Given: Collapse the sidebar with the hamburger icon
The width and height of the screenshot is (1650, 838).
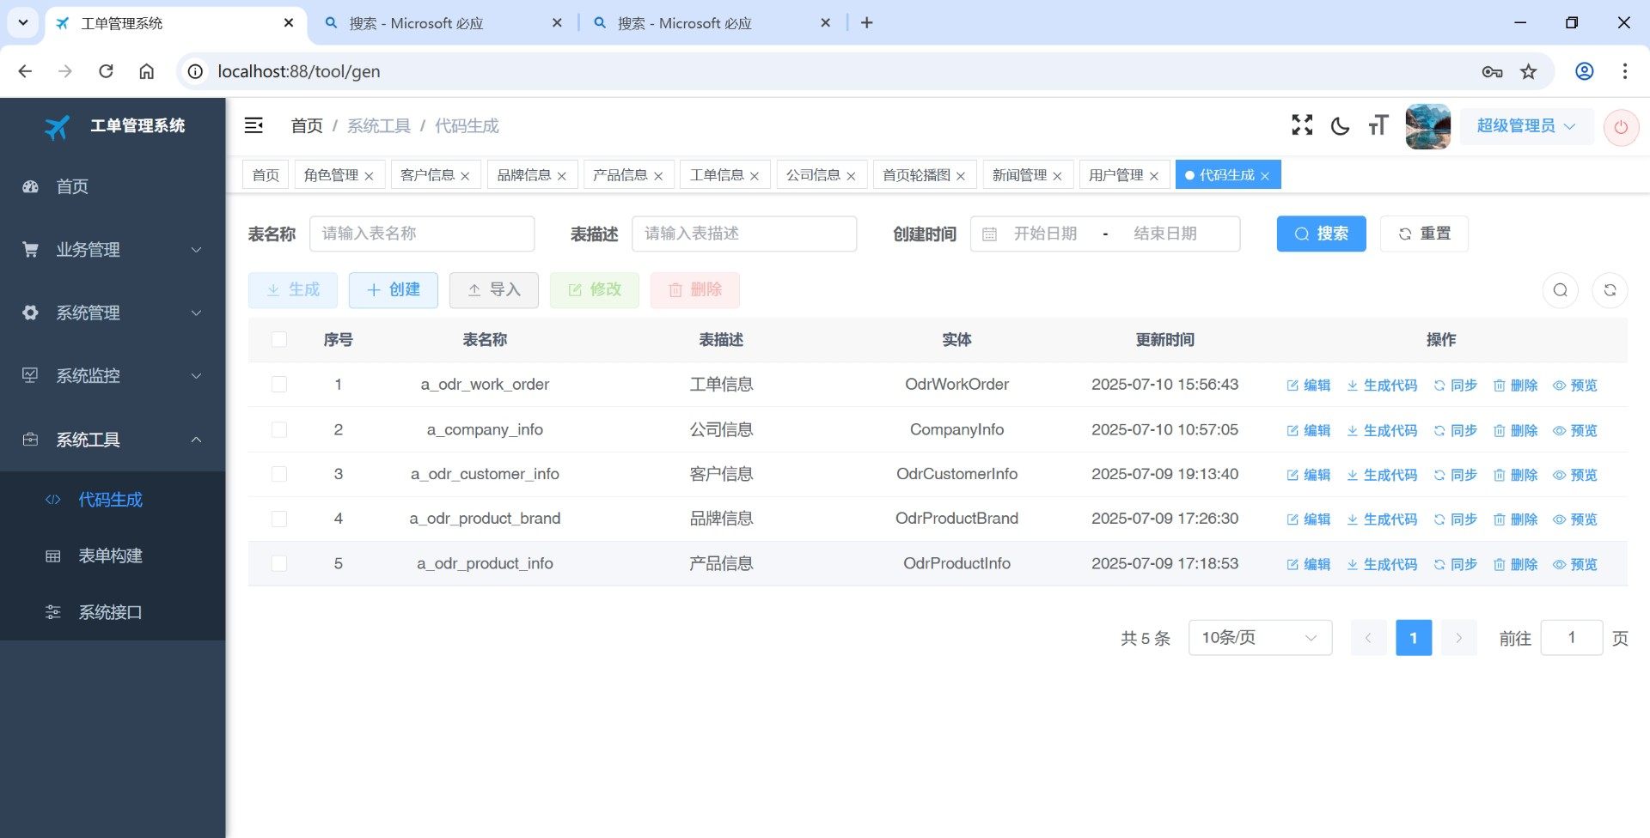Looking at the screenshot, I should click(254, 125).
